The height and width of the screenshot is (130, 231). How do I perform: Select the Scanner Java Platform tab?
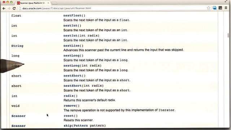(32, 3)
